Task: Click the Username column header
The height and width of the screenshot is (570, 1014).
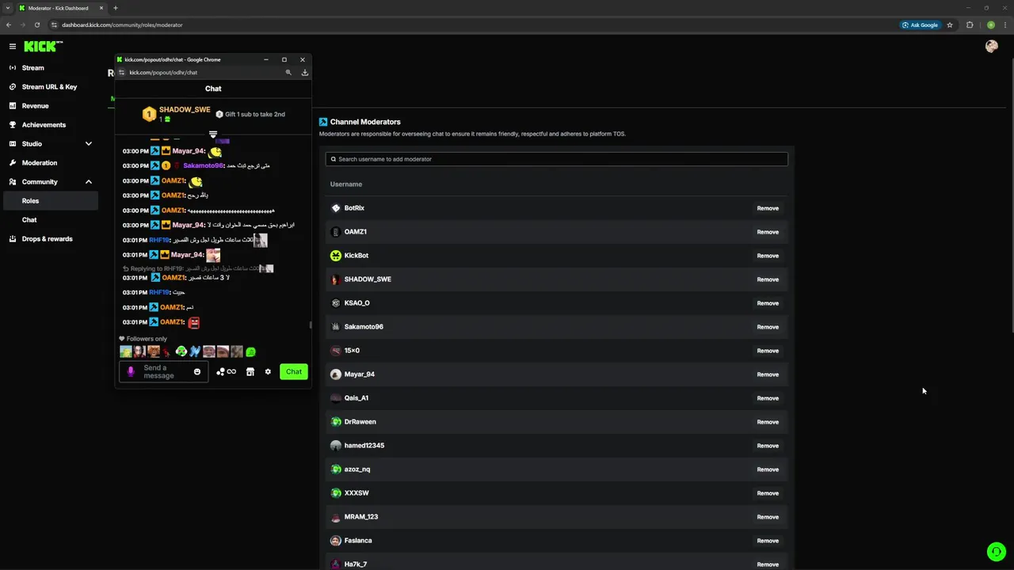Action: [346, 184]
